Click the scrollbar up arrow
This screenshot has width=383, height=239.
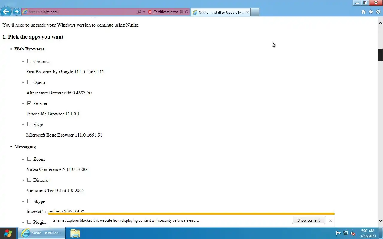click(380, 23)
